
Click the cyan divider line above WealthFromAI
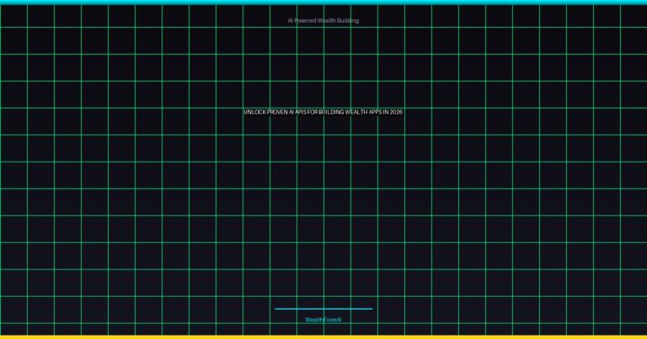pos(323,309)
